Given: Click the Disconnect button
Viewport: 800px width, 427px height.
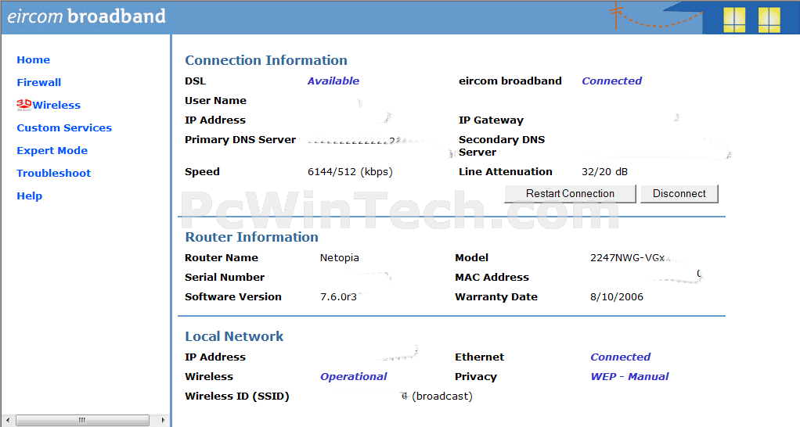Looking at the screenshot, I should (679, 194).
